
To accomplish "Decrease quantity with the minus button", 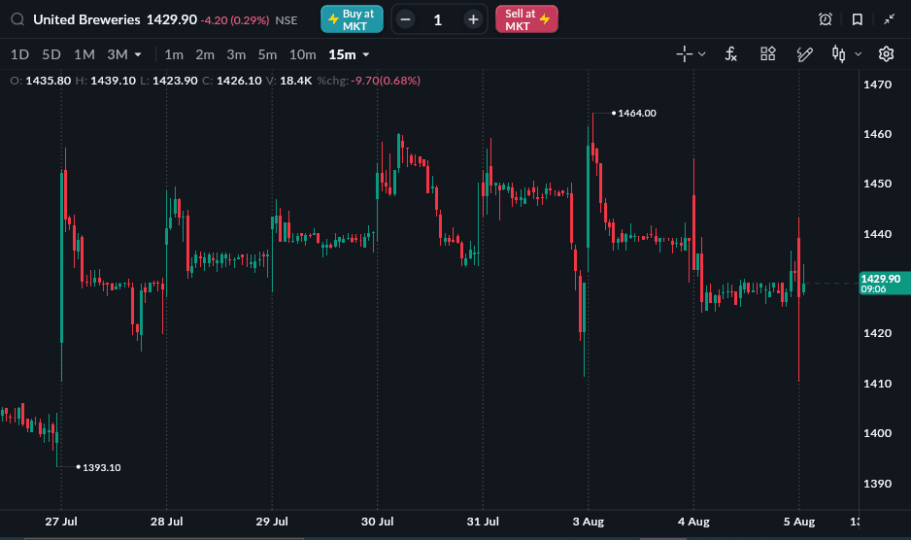I will [x=406, y=19].
